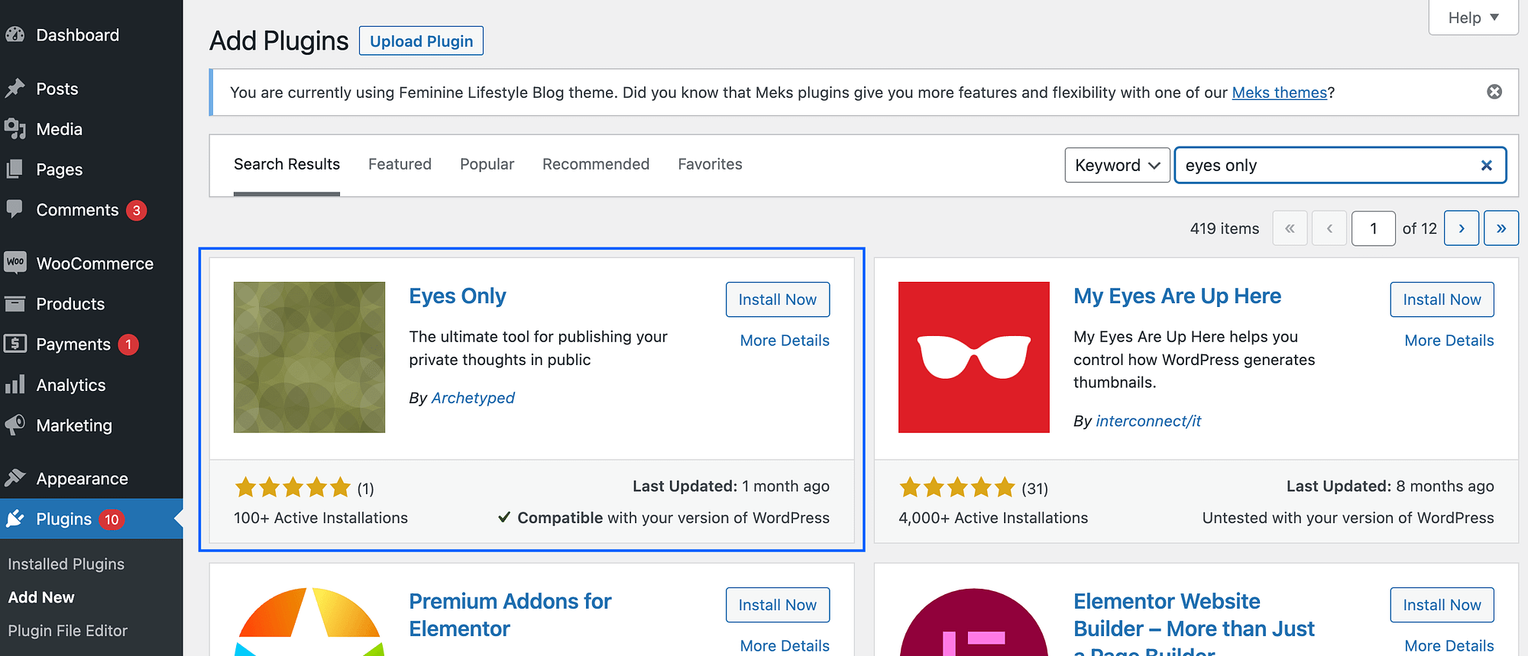
Task: Install Premium Addons for Elementor
Action: click(778, 605)
